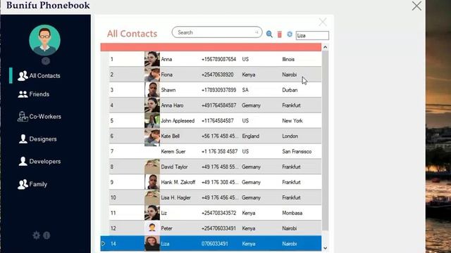Image resolution: width=451 pixels, height=253 pixels.
Task: Click the Designers person icon
Action: pyautogui.click(x=23, y=139)
